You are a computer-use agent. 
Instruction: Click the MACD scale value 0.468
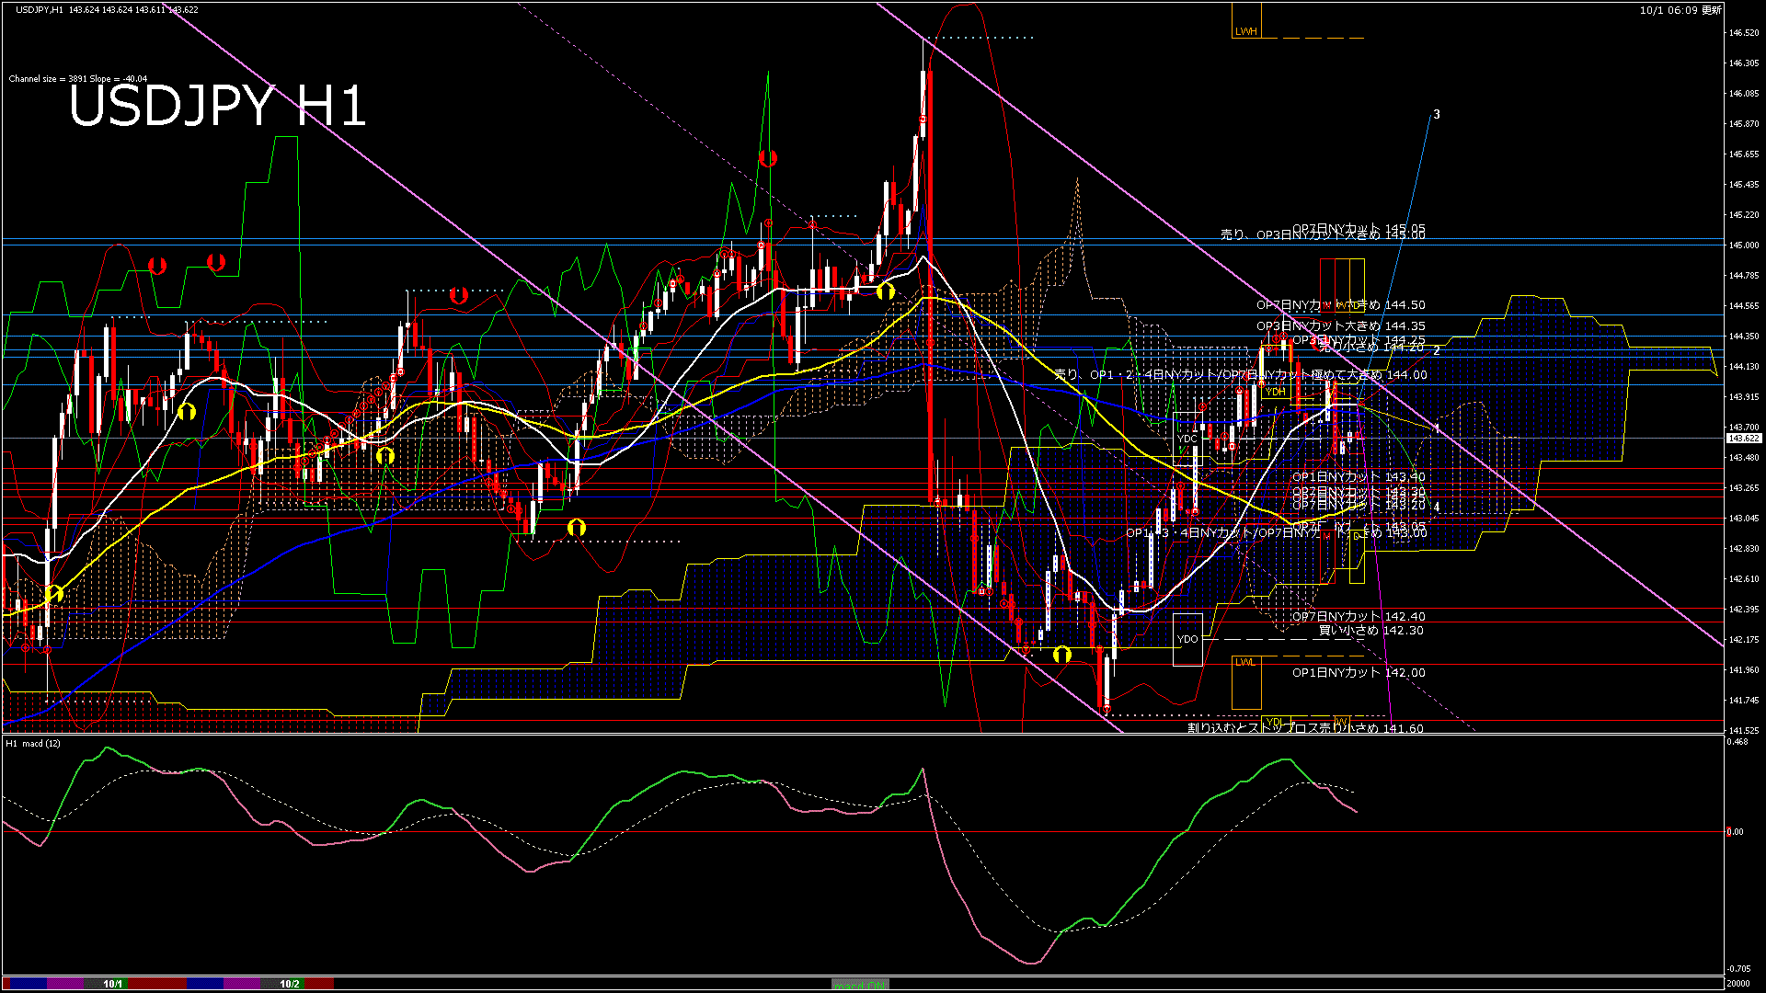pyautogui.click(x=1737, y=741)
